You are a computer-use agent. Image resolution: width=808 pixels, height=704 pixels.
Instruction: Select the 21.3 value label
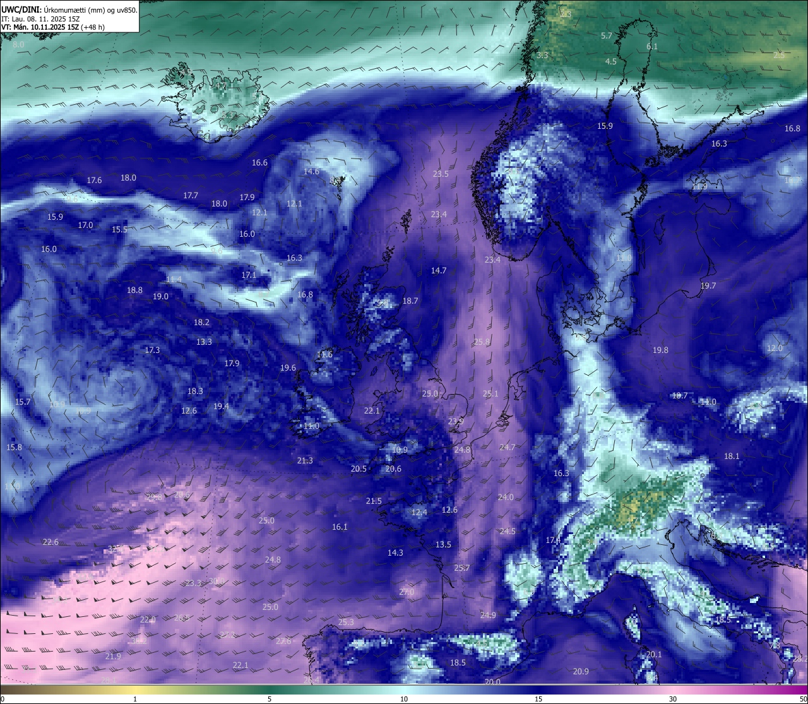[305, 460]
